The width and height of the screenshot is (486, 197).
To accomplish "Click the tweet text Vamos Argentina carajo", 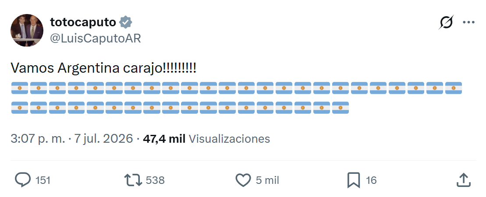I will pyautogui.click(x=103, y=68).
